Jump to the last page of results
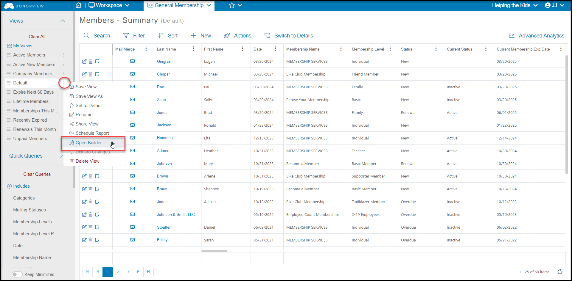This screenshot has height=281, width=572. (148, 272)
